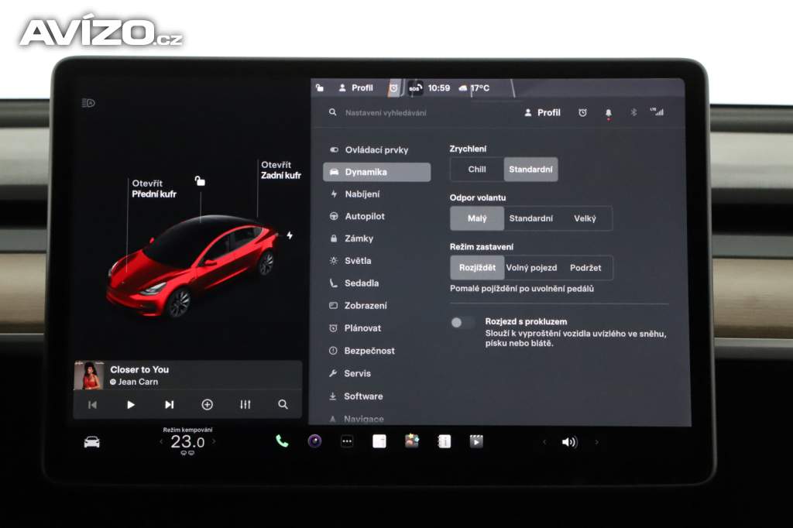Toggle Rozjezd s prokluzem switch
The height and width of the screenshot is (528, 793).
point(463,323)
